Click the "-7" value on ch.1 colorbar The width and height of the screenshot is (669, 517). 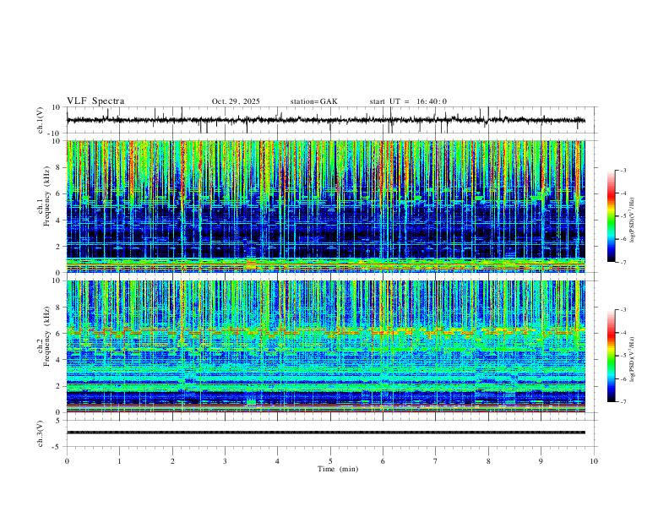[623, 263]
